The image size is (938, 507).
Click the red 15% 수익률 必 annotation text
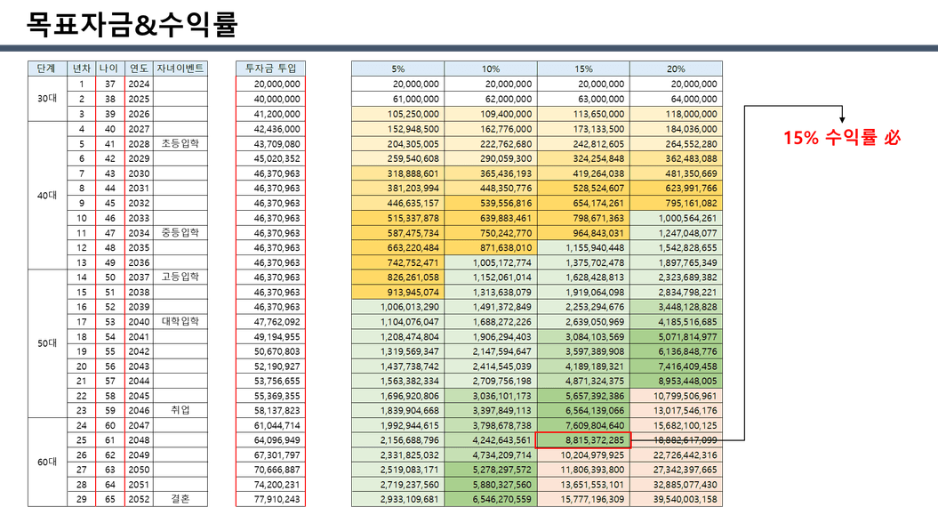click(842, 138)
